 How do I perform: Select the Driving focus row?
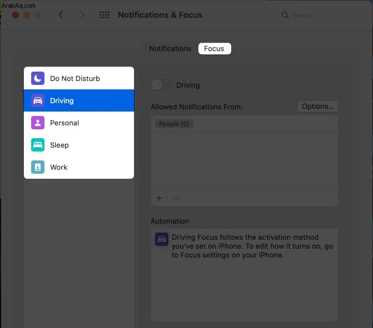pyautogui.click(x=79, y=100)
